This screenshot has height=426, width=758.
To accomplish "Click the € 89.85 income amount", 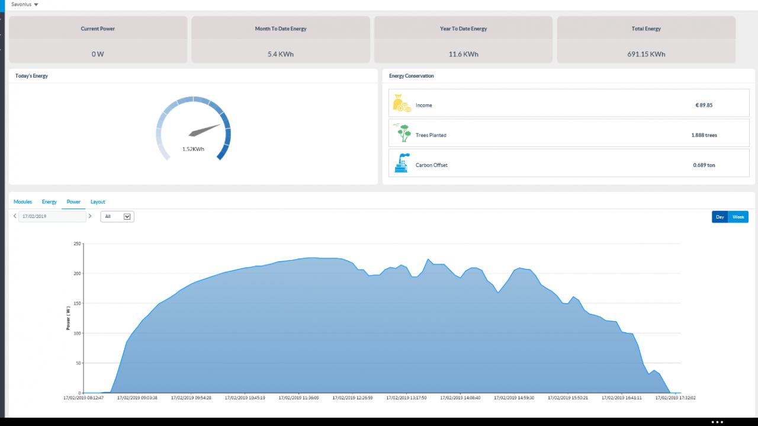I will pyautogui.click(x=704, y=105).
